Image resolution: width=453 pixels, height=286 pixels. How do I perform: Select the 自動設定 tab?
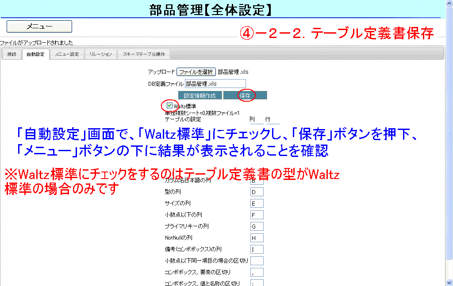[x=35, y=54]
